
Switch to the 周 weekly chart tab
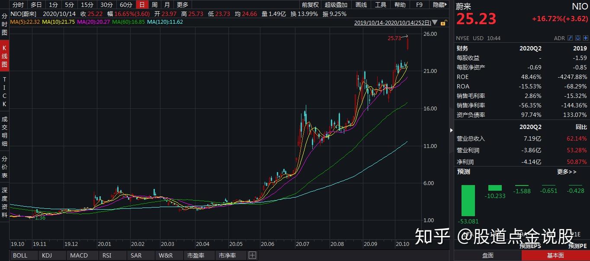[x=154, y=5]
